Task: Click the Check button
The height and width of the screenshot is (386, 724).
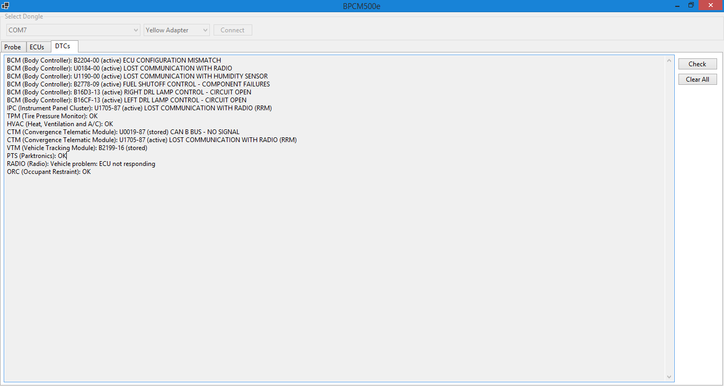Action: (697, 64)
